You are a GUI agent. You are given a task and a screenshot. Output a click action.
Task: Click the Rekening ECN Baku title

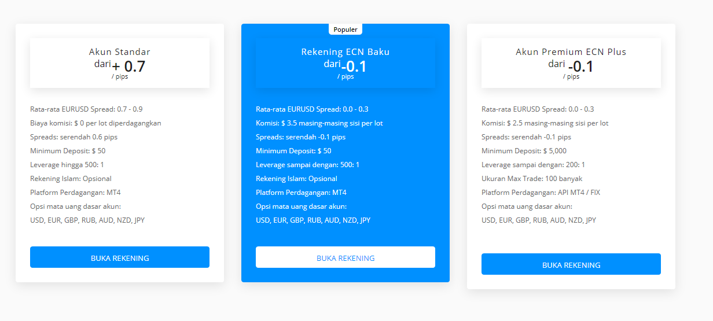click(x=346, y=52)
